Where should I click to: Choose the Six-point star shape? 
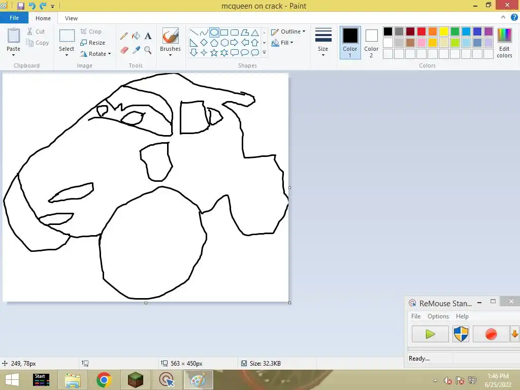(224, 52)
